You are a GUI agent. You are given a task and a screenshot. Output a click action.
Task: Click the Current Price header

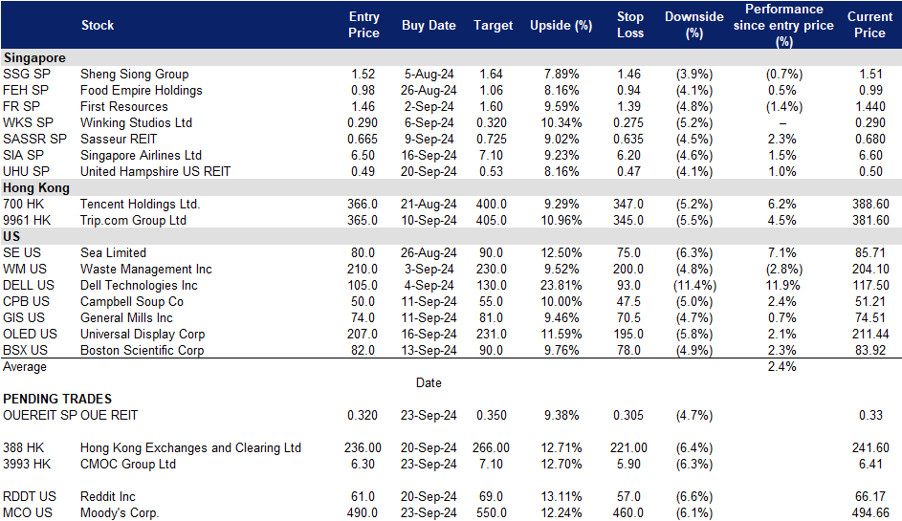point(869,25)
